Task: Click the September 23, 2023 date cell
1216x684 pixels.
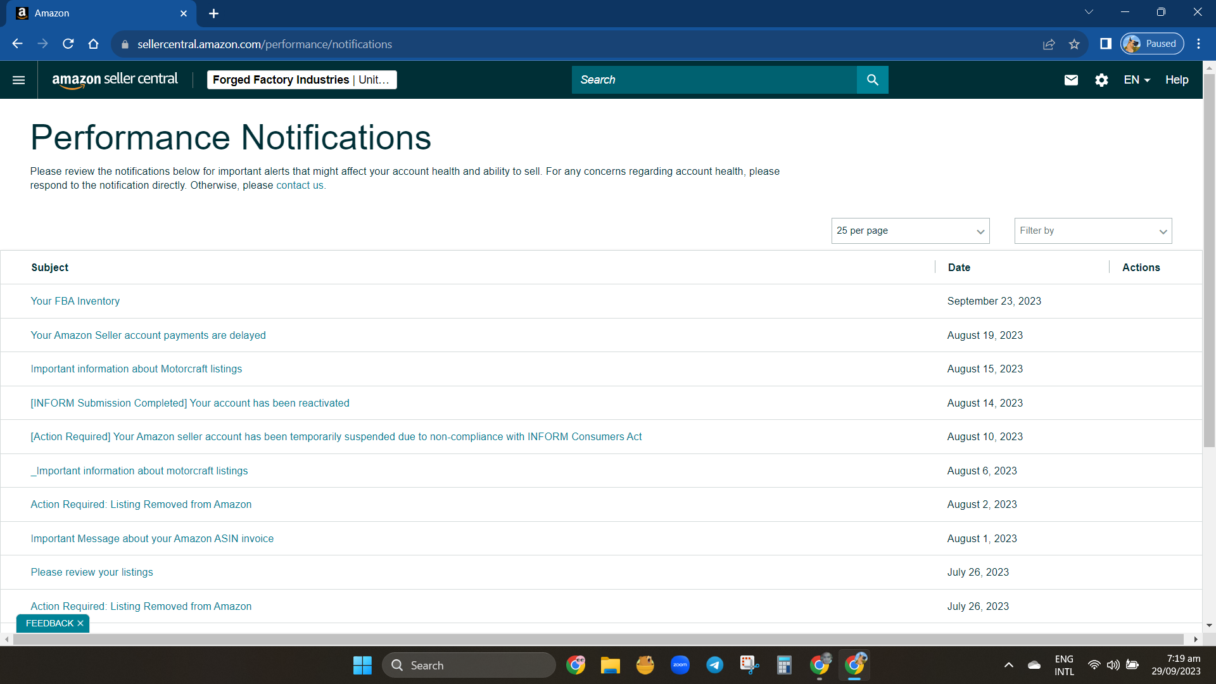Action: point(994,301)
